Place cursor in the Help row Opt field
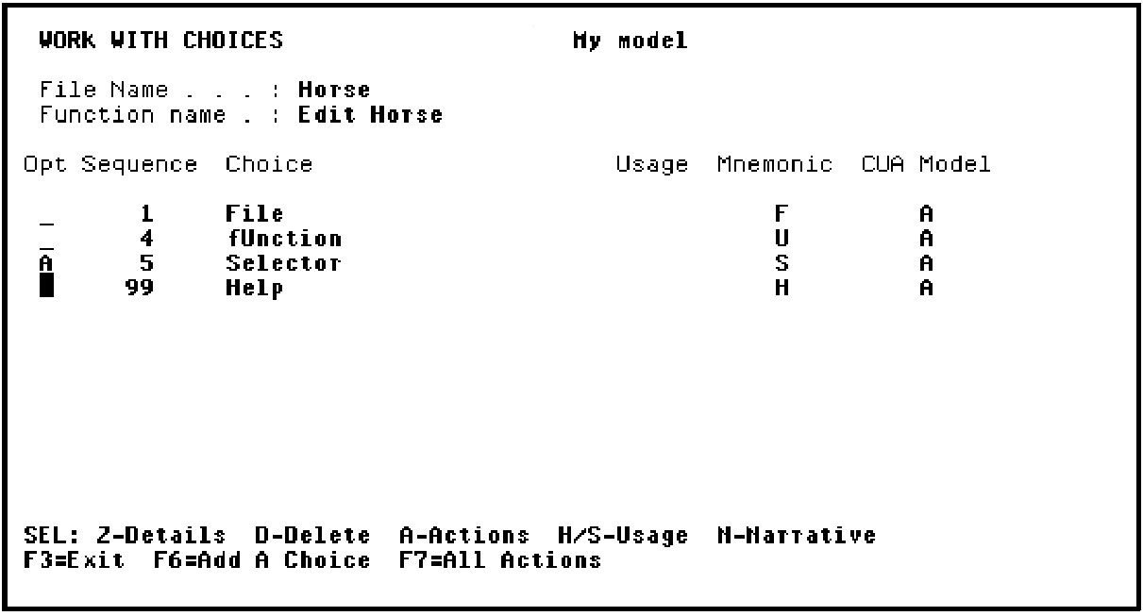This screenshot has width=1143, height=616. click(46, 288)
